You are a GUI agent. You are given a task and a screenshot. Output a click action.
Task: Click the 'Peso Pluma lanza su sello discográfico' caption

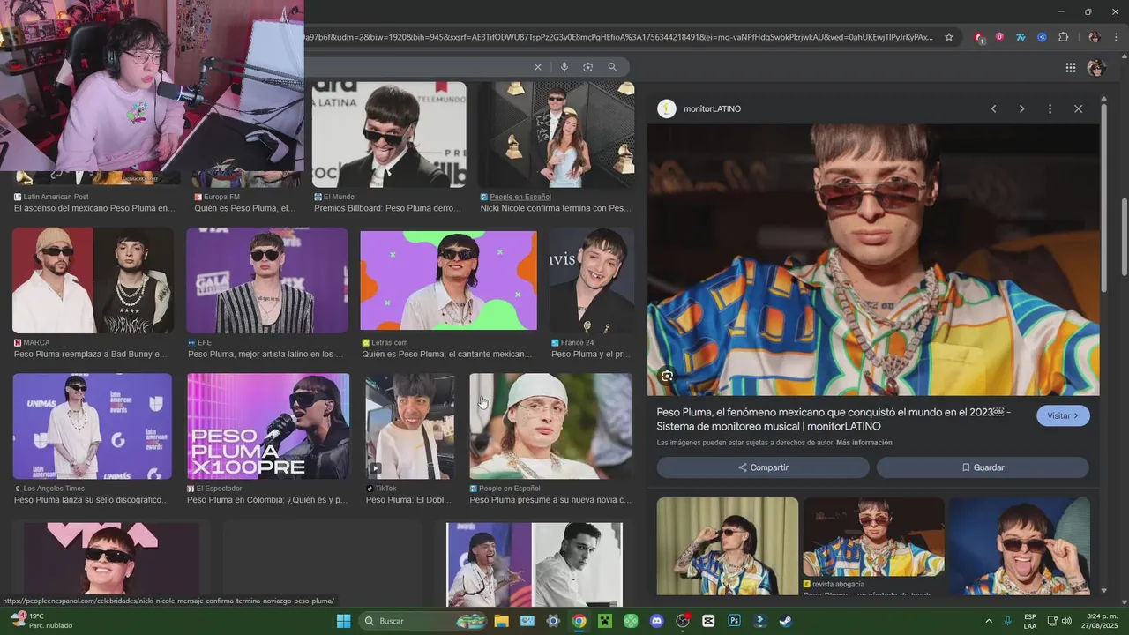click(x=91, y=500)
